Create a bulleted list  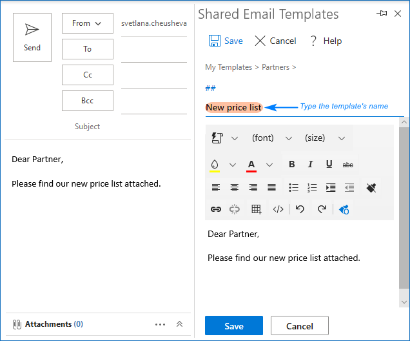point(293,188)
